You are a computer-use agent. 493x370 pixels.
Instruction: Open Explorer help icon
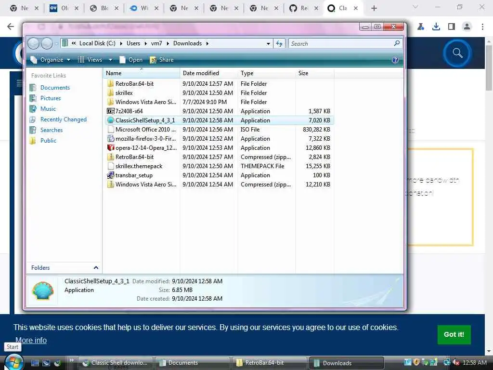[395, 60]
